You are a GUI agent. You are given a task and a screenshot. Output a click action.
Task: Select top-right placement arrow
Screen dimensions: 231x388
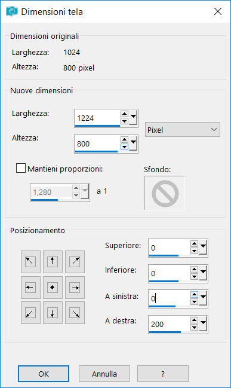75,261
